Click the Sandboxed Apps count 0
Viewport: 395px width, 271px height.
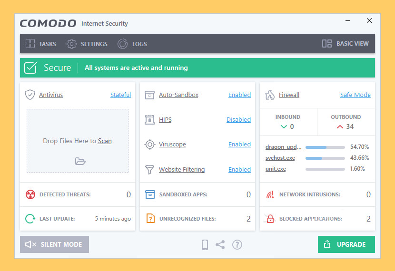pyautogui.click(x=248, y=194)
